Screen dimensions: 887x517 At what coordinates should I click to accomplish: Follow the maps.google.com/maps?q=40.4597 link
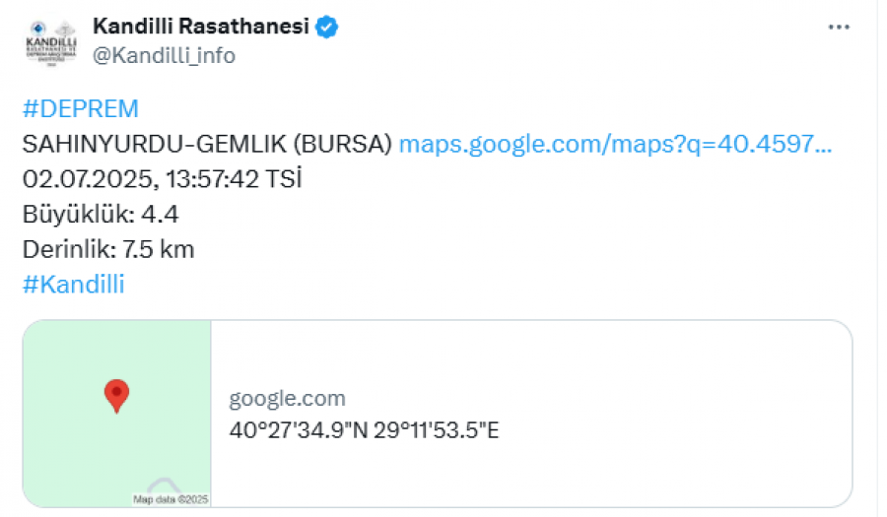tap(615, 144)
